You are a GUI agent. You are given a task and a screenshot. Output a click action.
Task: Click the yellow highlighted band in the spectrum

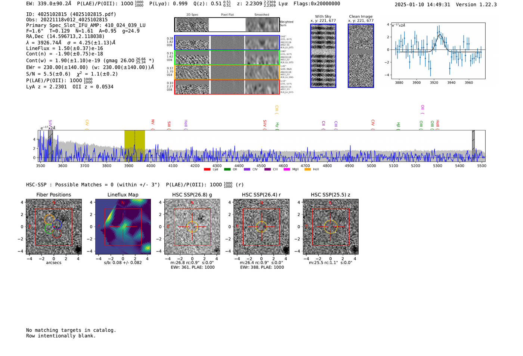point(134,146)
